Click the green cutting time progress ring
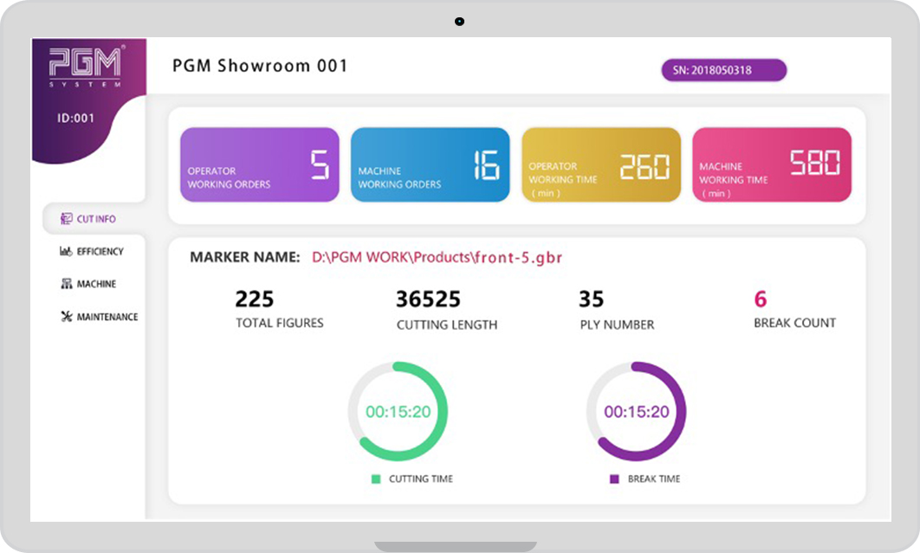Image resolution: width=920 pixels, height=553 pixels. click(398, 411)
